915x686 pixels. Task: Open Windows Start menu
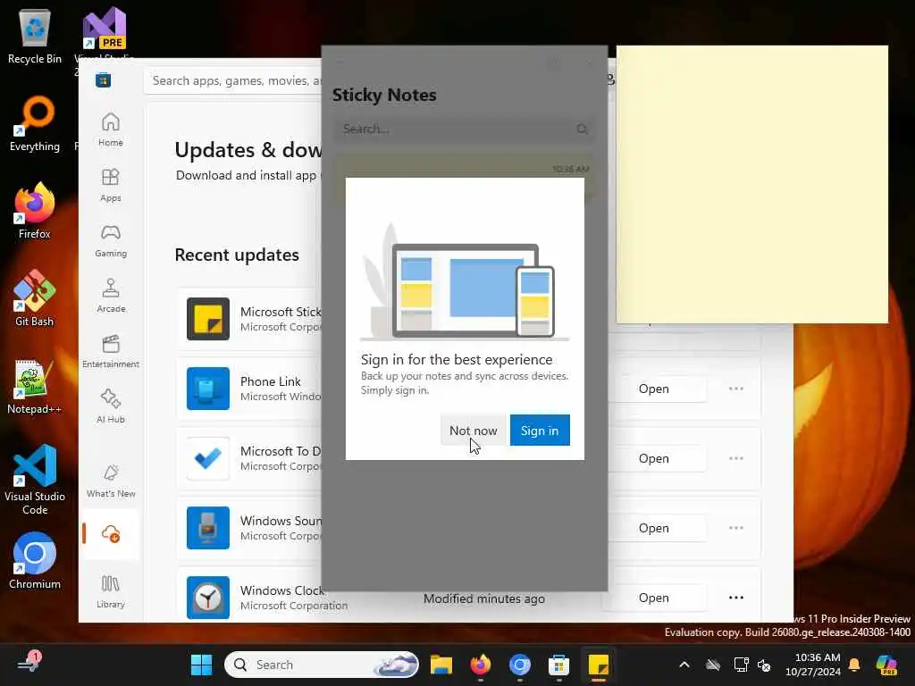coord(201,665)
